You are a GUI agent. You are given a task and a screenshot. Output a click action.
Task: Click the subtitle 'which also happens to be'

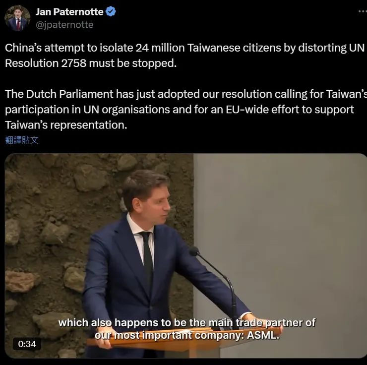123,323
